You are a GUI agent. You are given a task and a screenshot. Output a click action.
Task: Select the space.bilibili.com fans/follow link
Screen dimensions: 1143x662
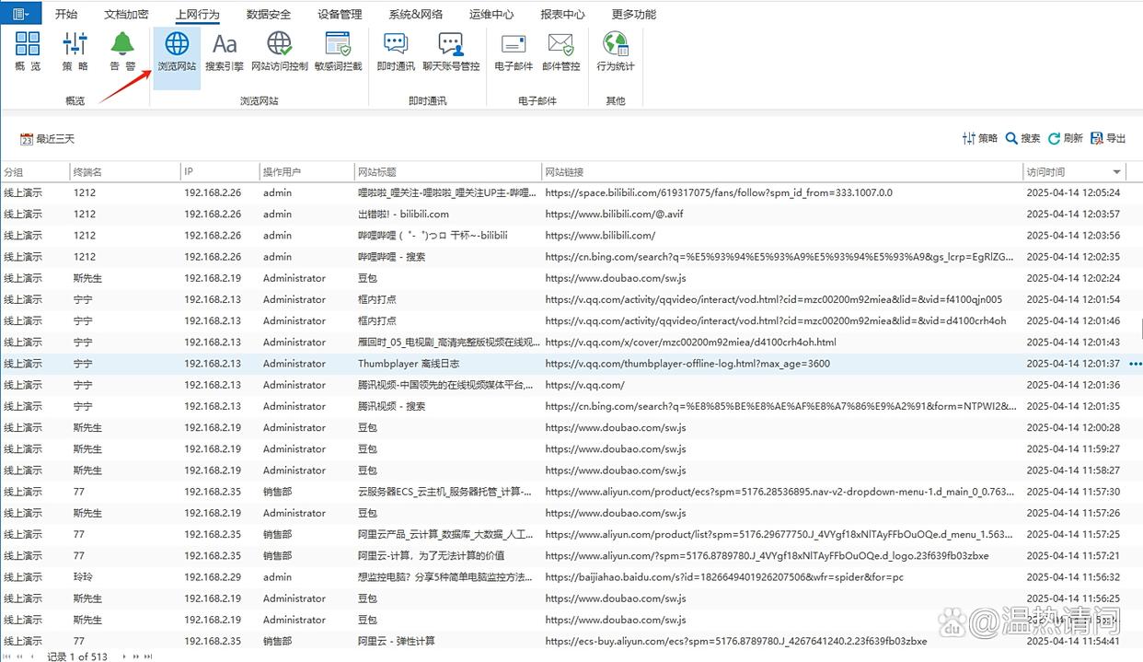(x=719, y=193)
